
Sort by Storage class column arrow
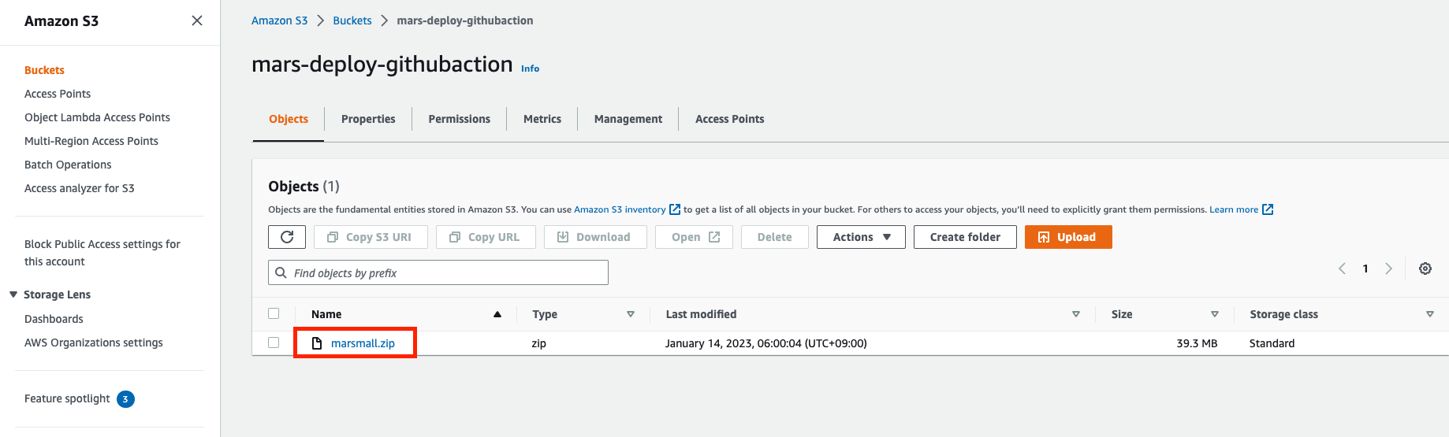(x=1430, y=314)
